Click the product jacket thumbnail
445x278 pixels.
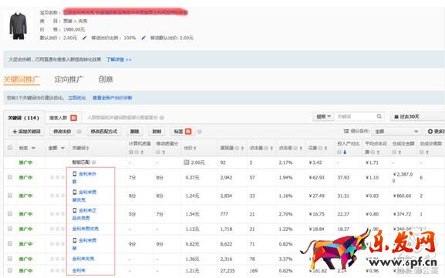pyautogui.click(x=19, y=25)
